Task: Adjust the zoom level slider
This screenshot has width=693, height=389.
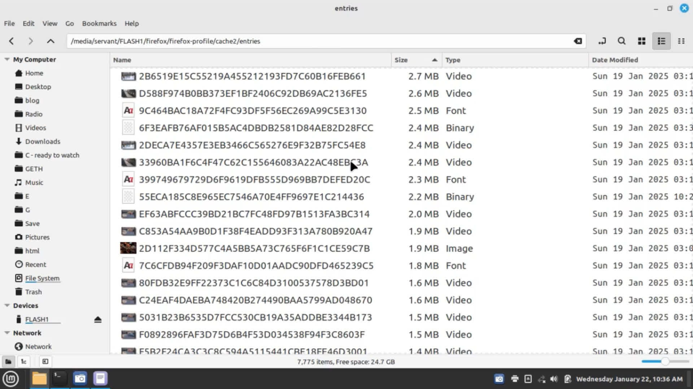Action: tap(665, 361)
